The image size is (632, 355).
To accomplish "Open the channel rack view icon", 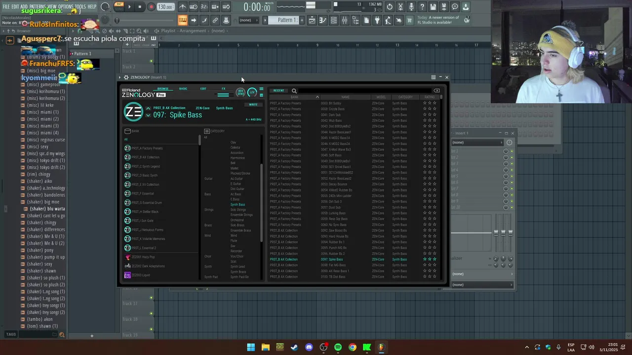I will [x=333, y=20].
